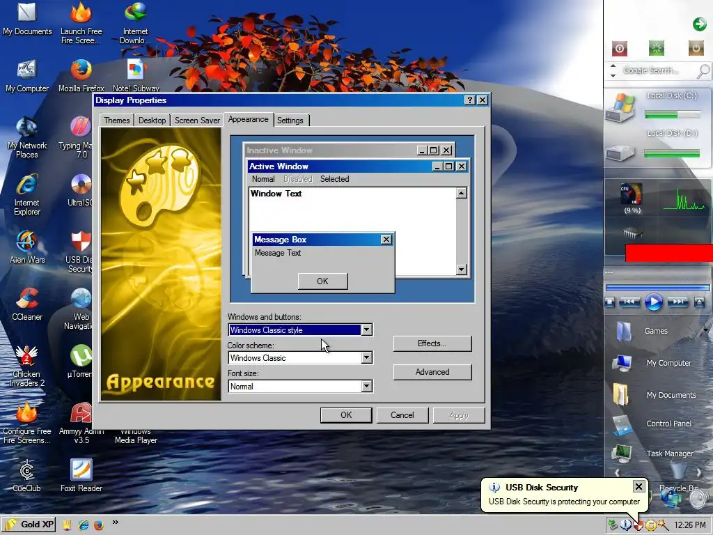The height and width of the screenshot is (535, 713).
Task: Open the Launch Free Fire Screensaver icon
Action: click(81, 23)
